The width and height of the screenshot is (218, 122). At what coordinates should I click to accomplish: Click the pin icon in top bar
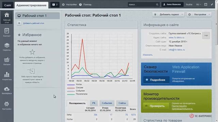pyautogui.click(x=212, y=4)
